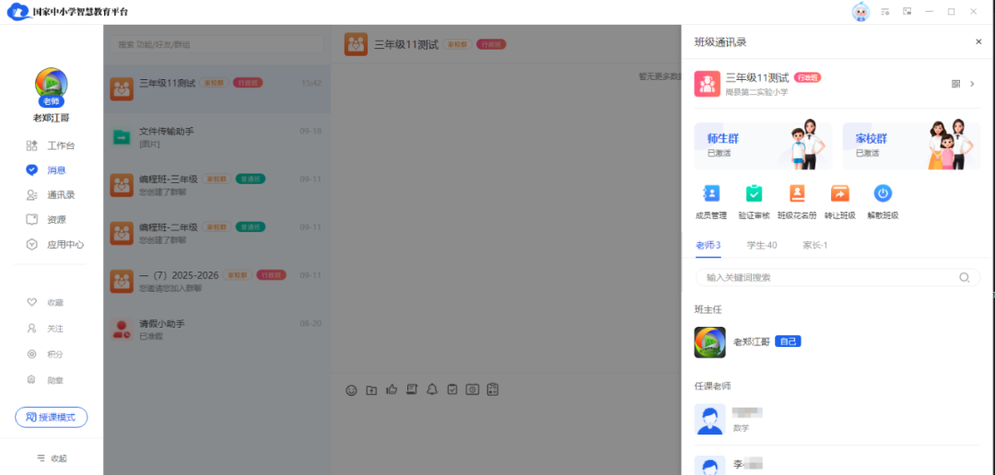
Task: Open 勋章 medals in sidebar
Action: (45, 380)
